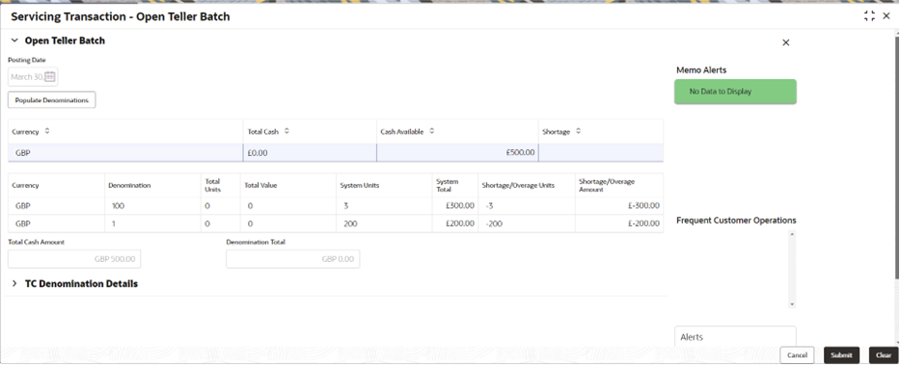The width and height of the screenshot is (901, 367).
Task: Sort by Cash Available column
Action: click(x=431, y=131)
